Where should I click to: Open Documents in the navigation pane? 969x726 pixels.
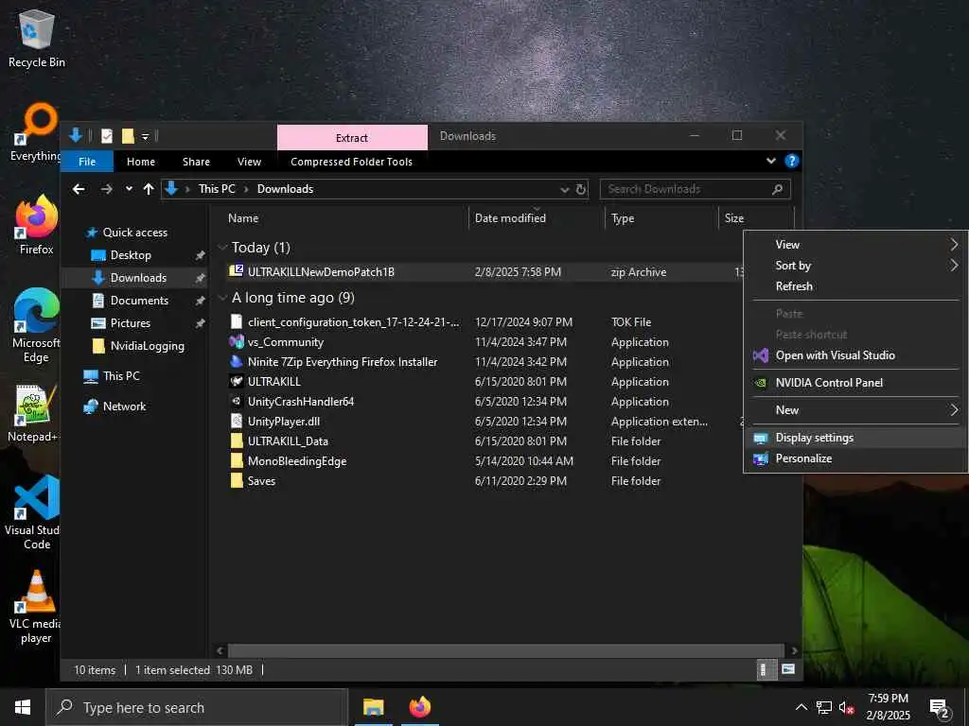(x=139, y=301)
